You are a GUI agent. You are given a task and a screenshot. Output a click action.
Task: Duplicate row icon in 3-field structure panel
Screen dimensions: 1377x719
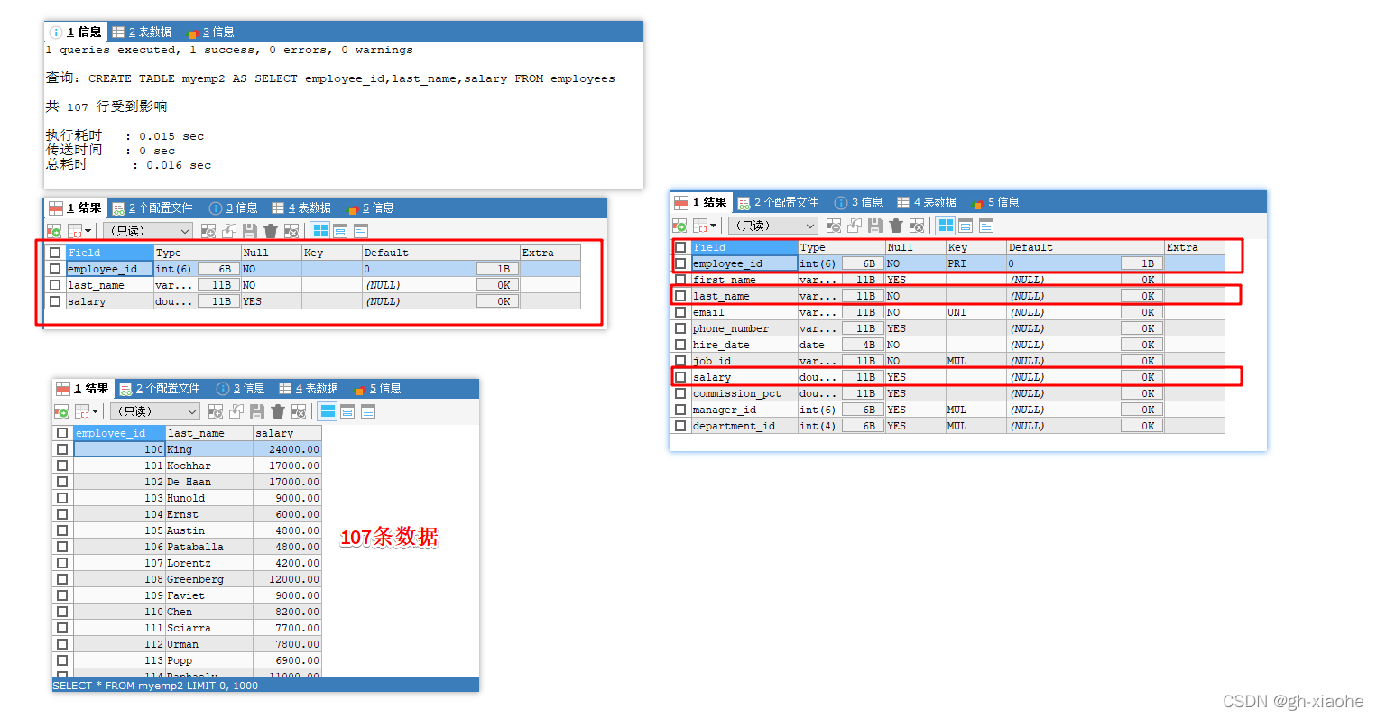point(229,231)
